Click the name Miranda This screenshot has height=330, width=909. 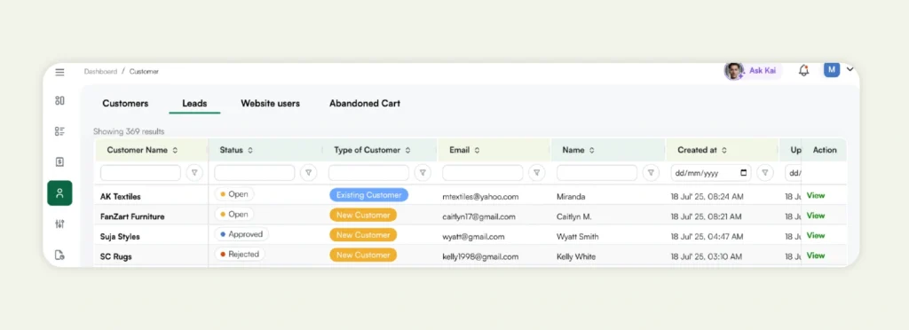[x=571, y=197]
